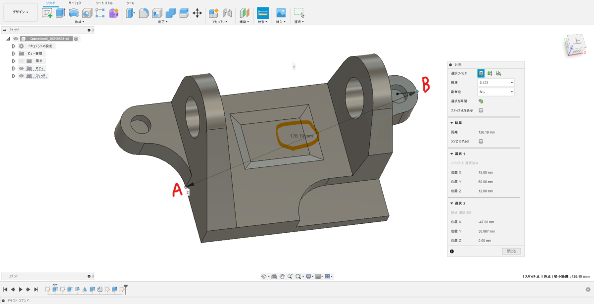
Task: Select the Create Form tool
Action: [113, 13]
